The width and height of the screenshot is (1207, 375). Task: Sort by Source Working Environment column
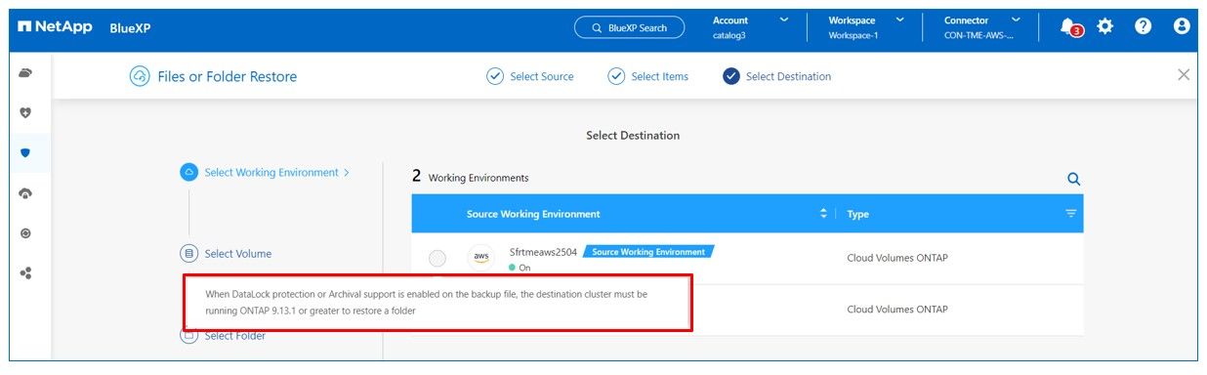coord(823,214)
